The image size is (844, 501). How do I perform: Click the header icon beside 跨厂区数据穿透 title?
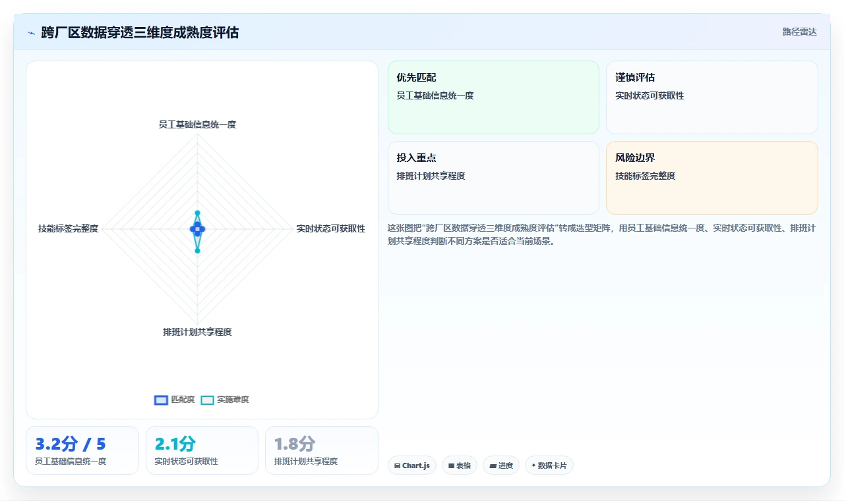(31, 33)
